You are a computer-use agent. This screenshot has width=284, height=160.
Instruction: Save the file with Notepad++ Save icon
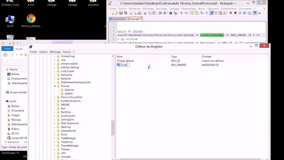[121, 13]
